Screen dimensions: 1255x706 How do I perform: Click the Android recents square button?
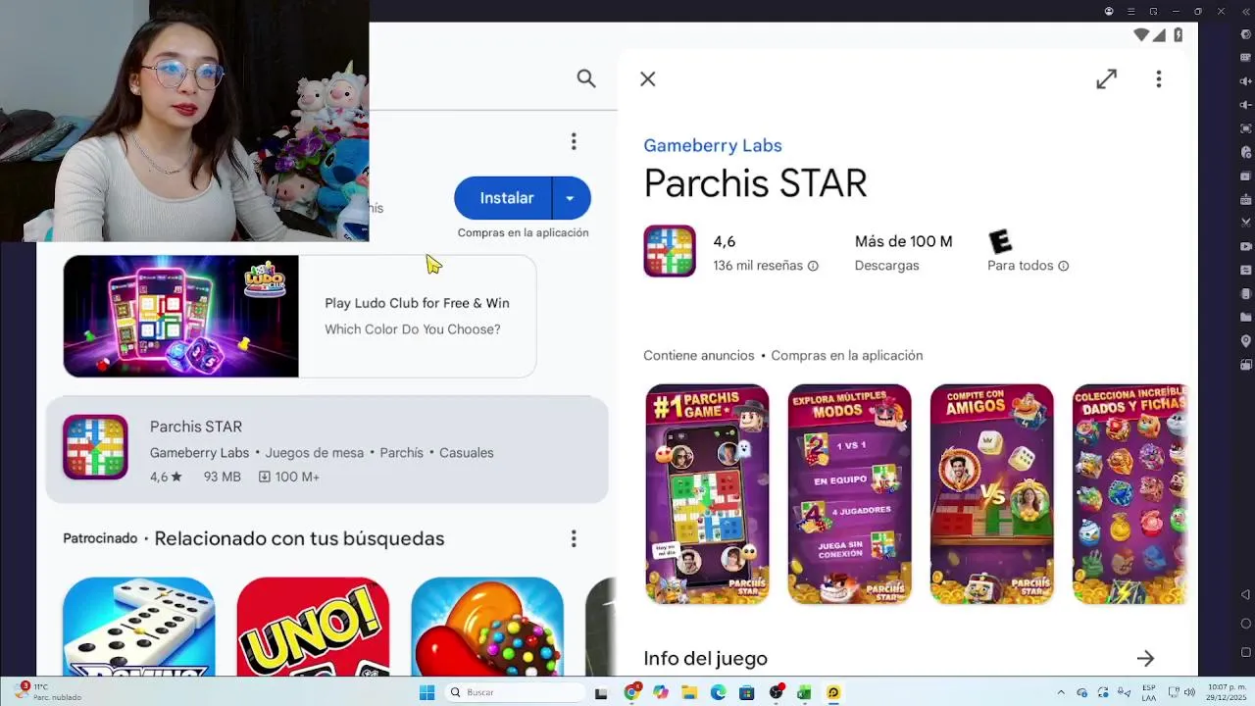[x=1246, y=652]
